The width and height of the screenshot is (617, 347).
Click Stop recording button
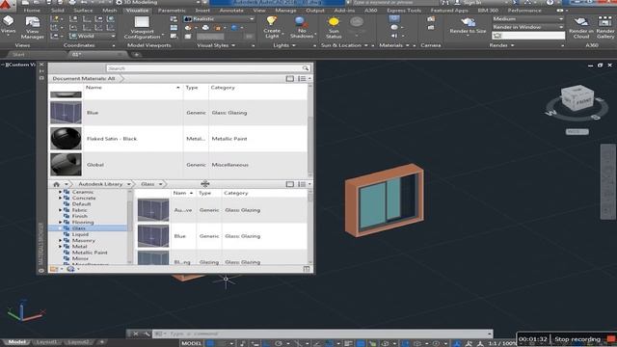click(577, 339)
